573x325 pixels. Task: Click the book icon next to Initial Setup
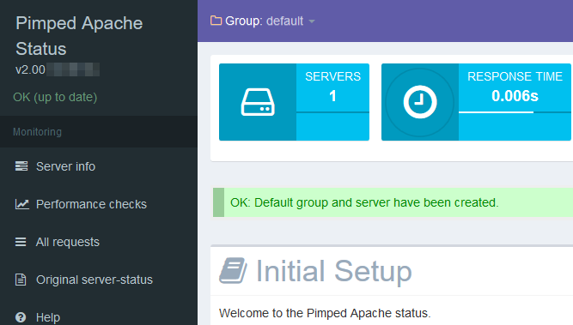pos(233,270)
